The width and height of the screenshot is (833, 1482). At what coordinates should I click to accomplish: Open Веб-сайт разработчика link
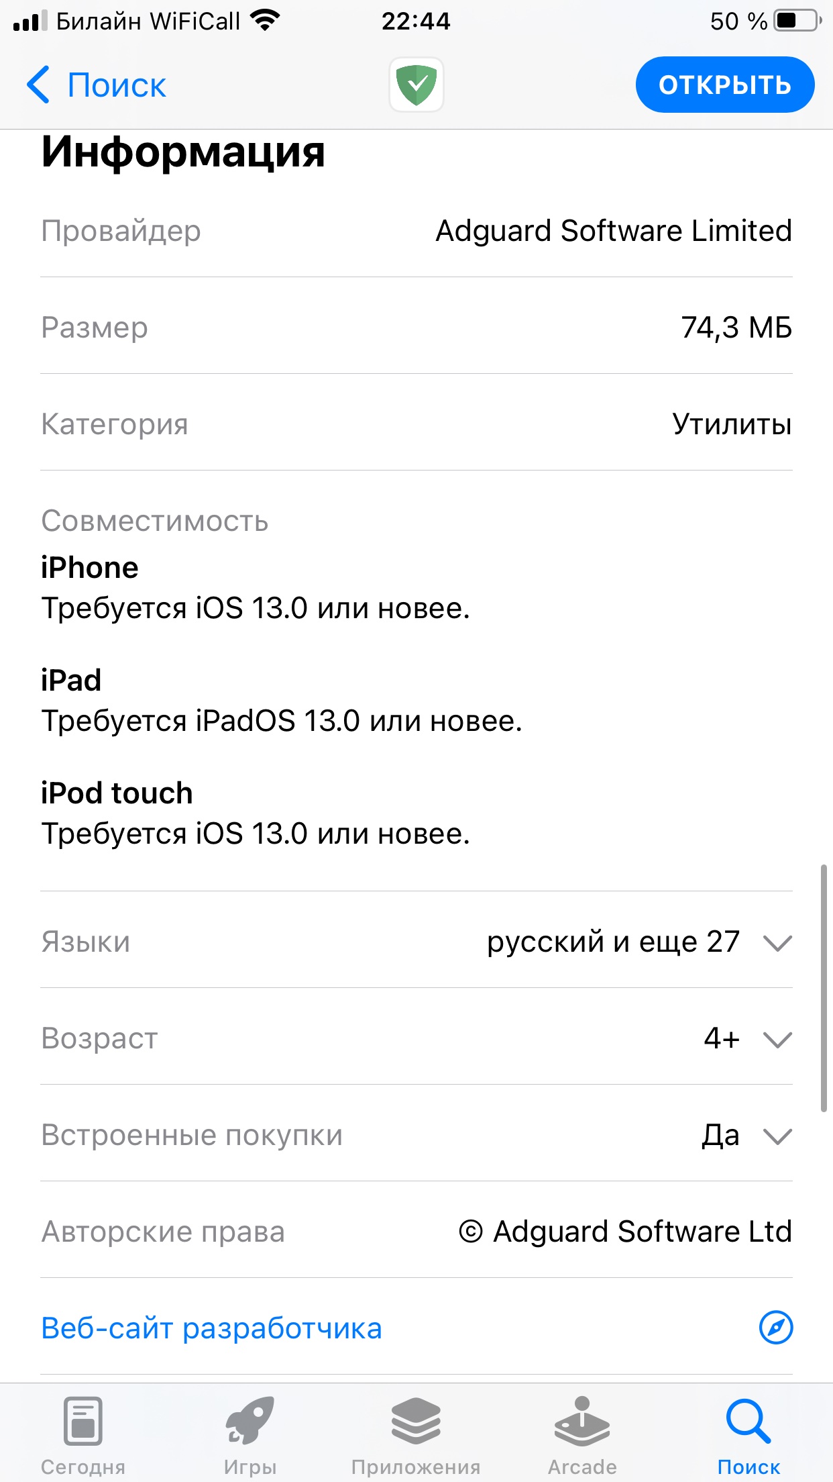click(211, 1328)
